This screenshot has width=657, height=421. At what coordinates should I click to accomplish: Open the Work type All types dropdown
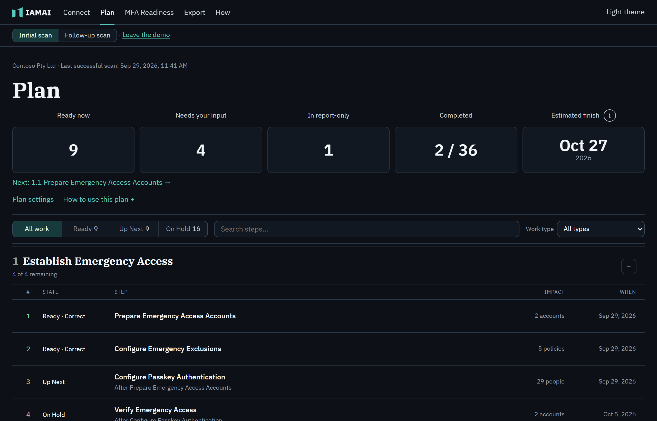pos(601,229)
